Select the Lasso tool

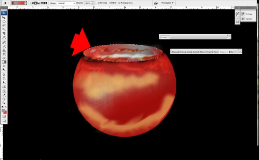pos(4,26)
